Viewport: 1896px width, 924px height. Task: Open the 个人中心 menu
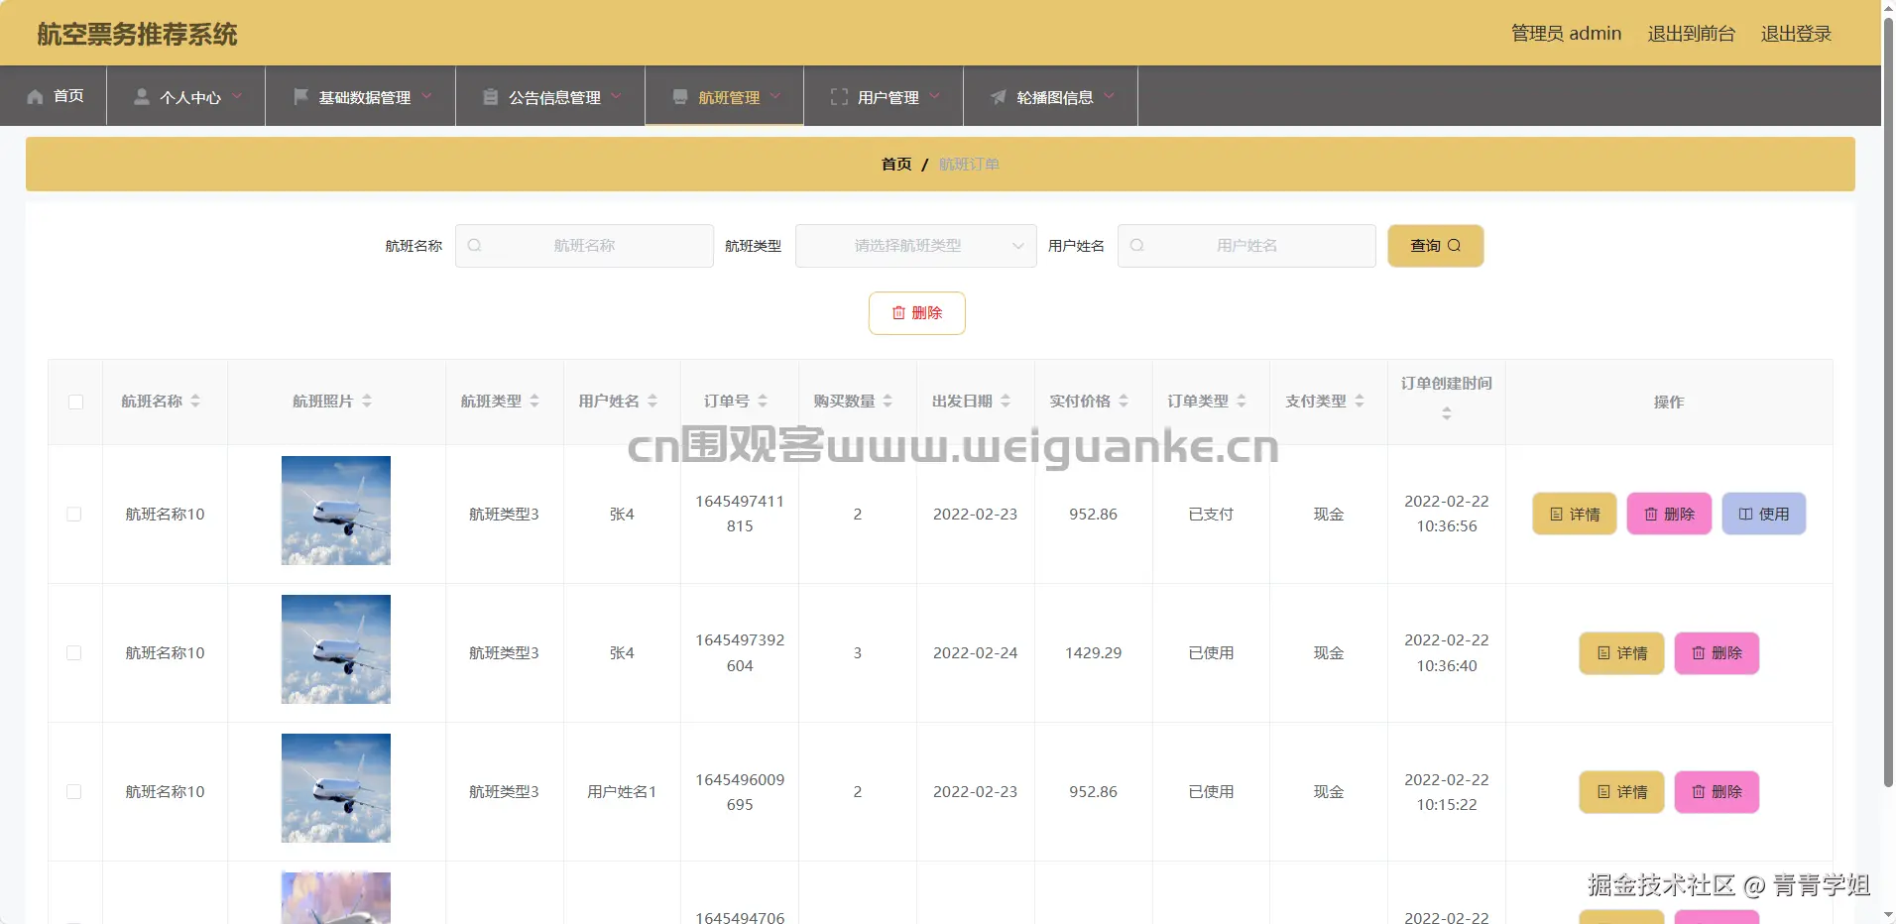click(186, 96)
